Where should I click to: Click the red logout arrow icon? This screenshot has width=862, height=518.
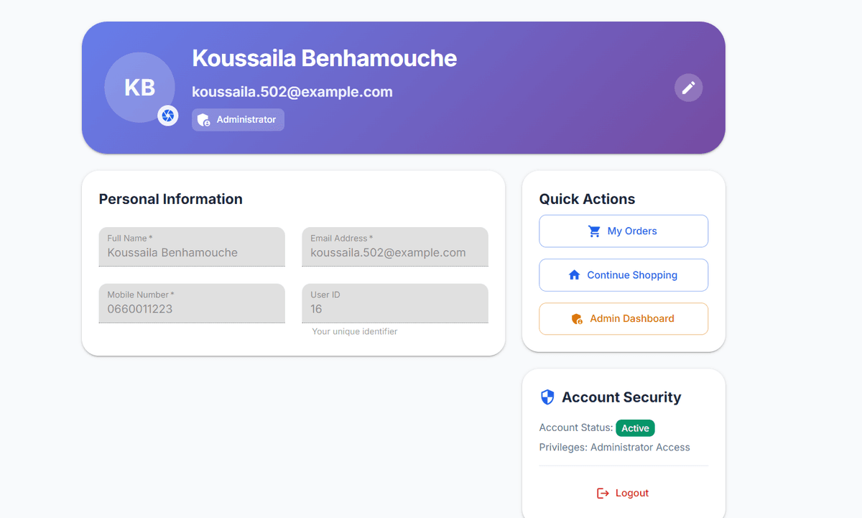click(602, 493)
